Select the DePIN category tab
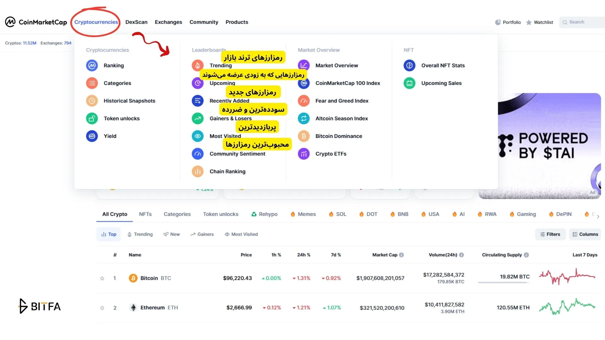The height and width of the screenshot is (340, 605). [560, 214]
